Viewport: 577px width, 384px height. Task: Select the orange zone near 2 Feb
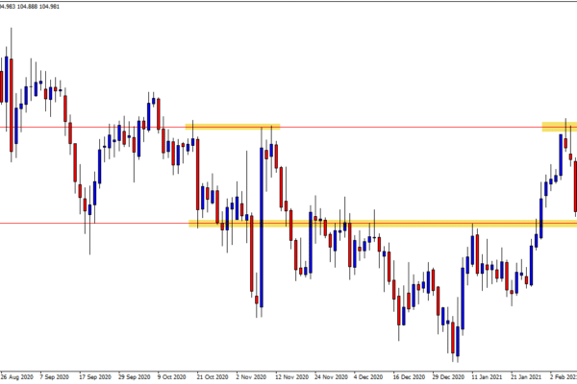coord(558,127)
